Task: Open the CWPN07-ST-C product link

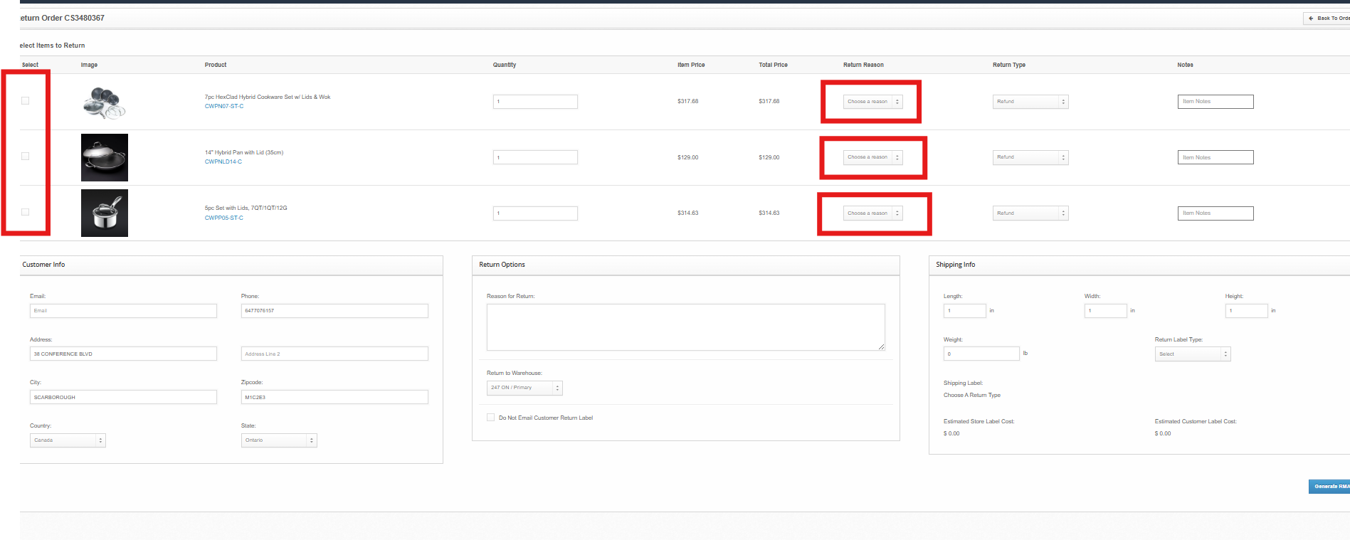Action: click(x=224, y=107)
